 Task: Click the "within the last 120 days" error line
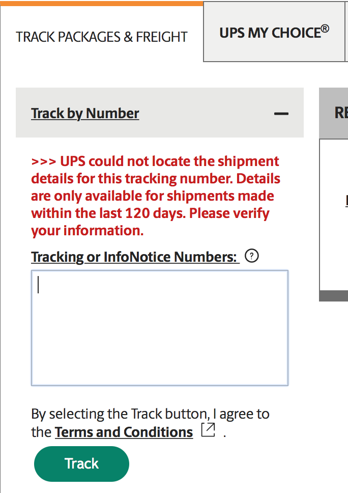150,213
